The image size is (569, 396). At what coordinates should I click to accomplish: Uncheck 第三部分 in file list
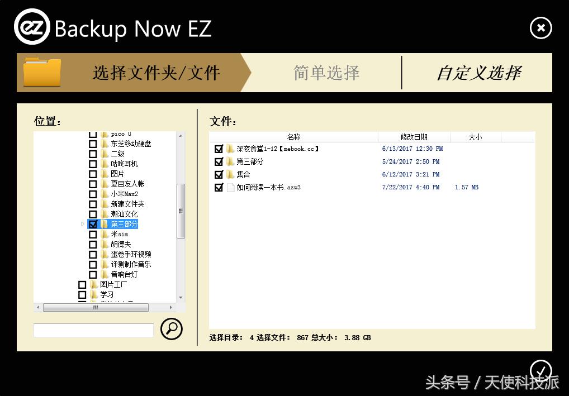pyautogui.click(x=219, y=162)
